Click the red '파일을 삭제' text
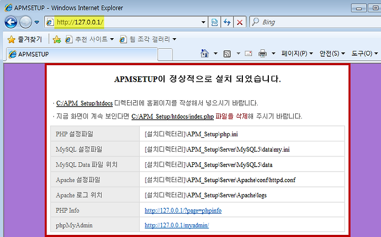 pos(231,117)
